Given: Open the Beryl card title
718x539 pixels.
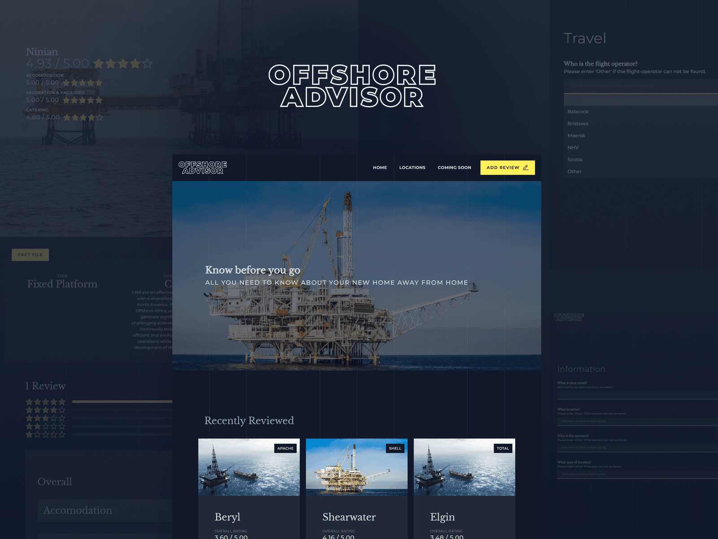Looking at the screenshot, I should point(228,517).
